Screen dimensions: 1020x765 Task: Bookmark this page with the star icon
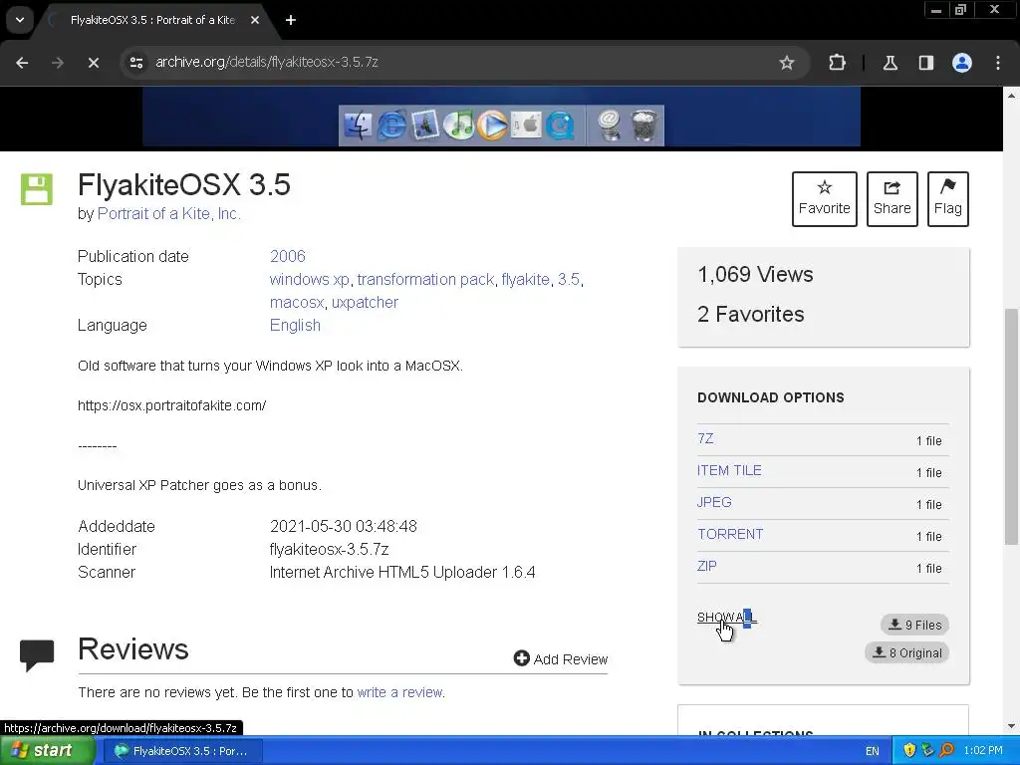787,63
